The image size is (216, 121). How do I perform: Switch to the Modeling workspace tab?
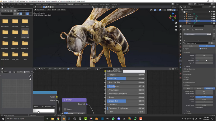(x=38, y=4)
